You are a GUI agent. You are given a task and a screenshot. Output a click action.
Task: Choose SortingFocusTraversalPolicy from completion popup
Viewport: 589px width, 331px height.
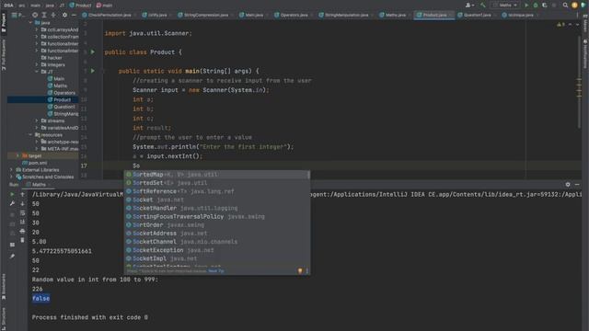(216, 217)
